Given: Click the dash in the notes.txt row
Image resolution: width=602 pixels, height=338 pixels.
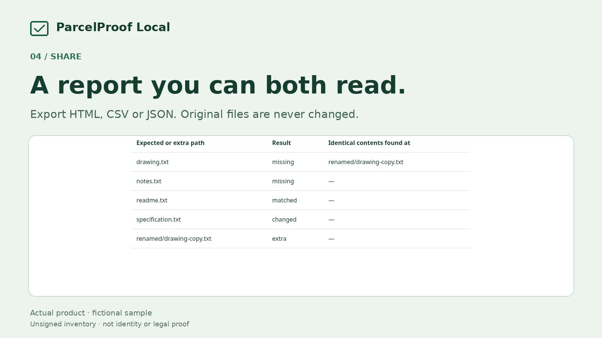Looking at the screenshot, I should click(331, 181).
